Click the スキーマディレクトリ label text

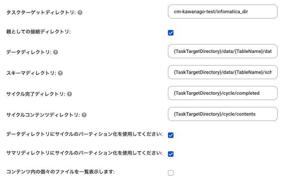(x=31, y=73)
